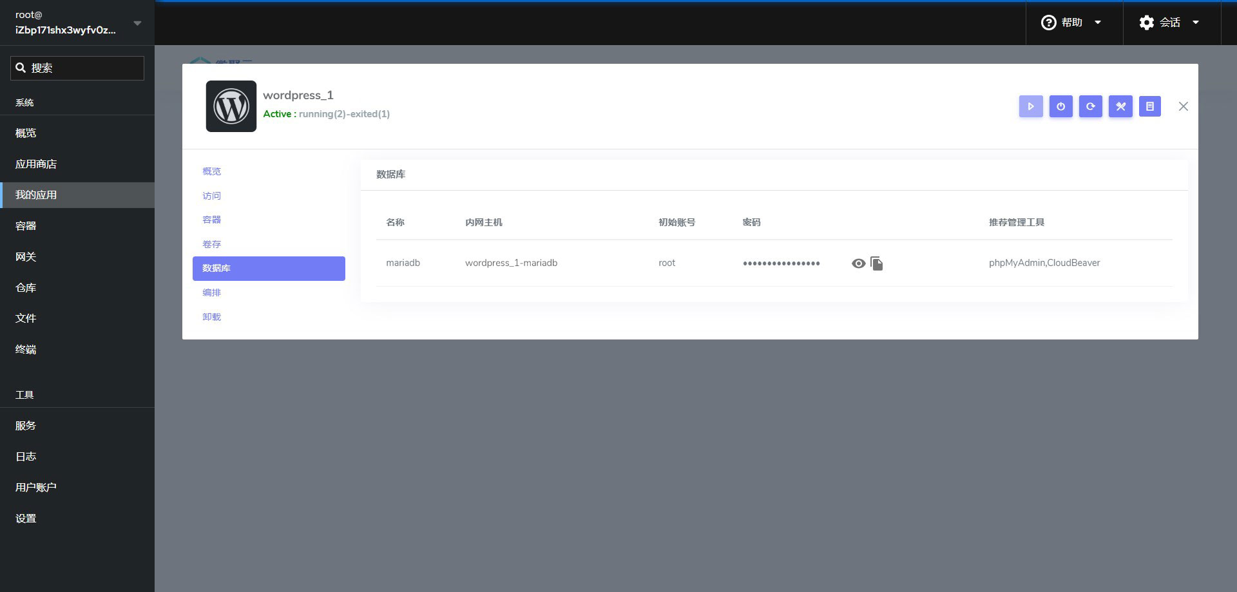
Task: Click the WordPress logo thumbnail
Action: pyautogui.click(x=231, y=106)
